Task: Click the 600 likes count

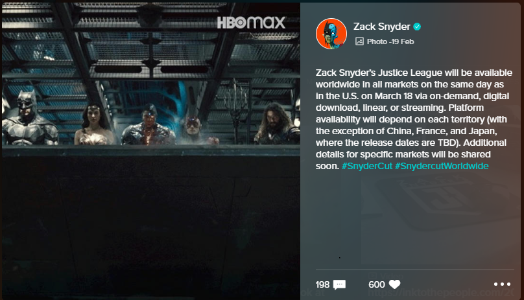Action: point(377,284)
